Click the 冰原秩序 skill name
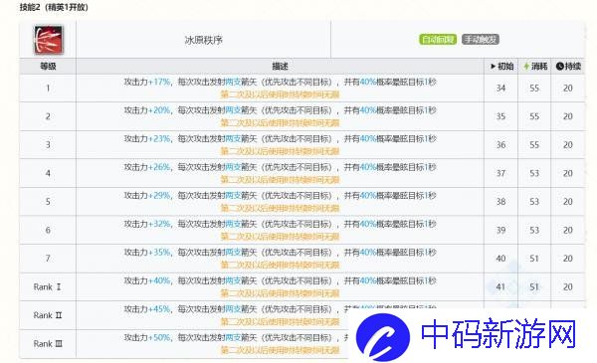 click(x=203, y=40)
